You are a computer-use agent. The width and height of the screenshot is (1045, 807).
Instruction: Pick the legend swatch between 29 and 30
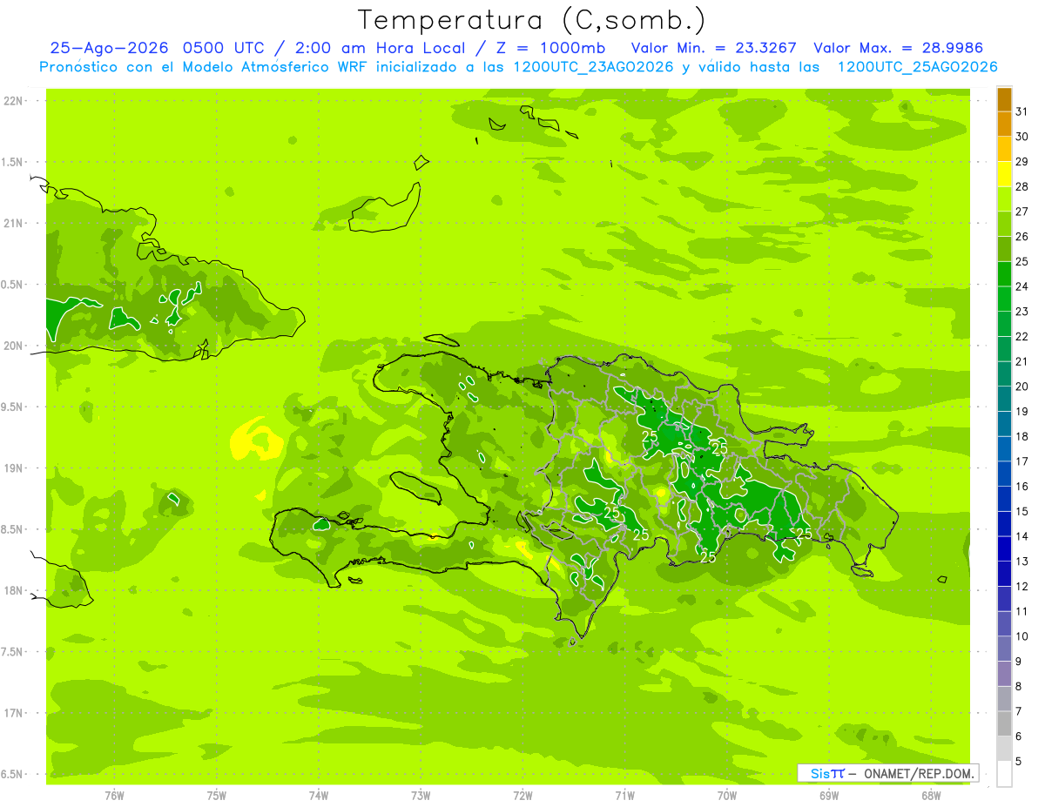click(1004, 150)
